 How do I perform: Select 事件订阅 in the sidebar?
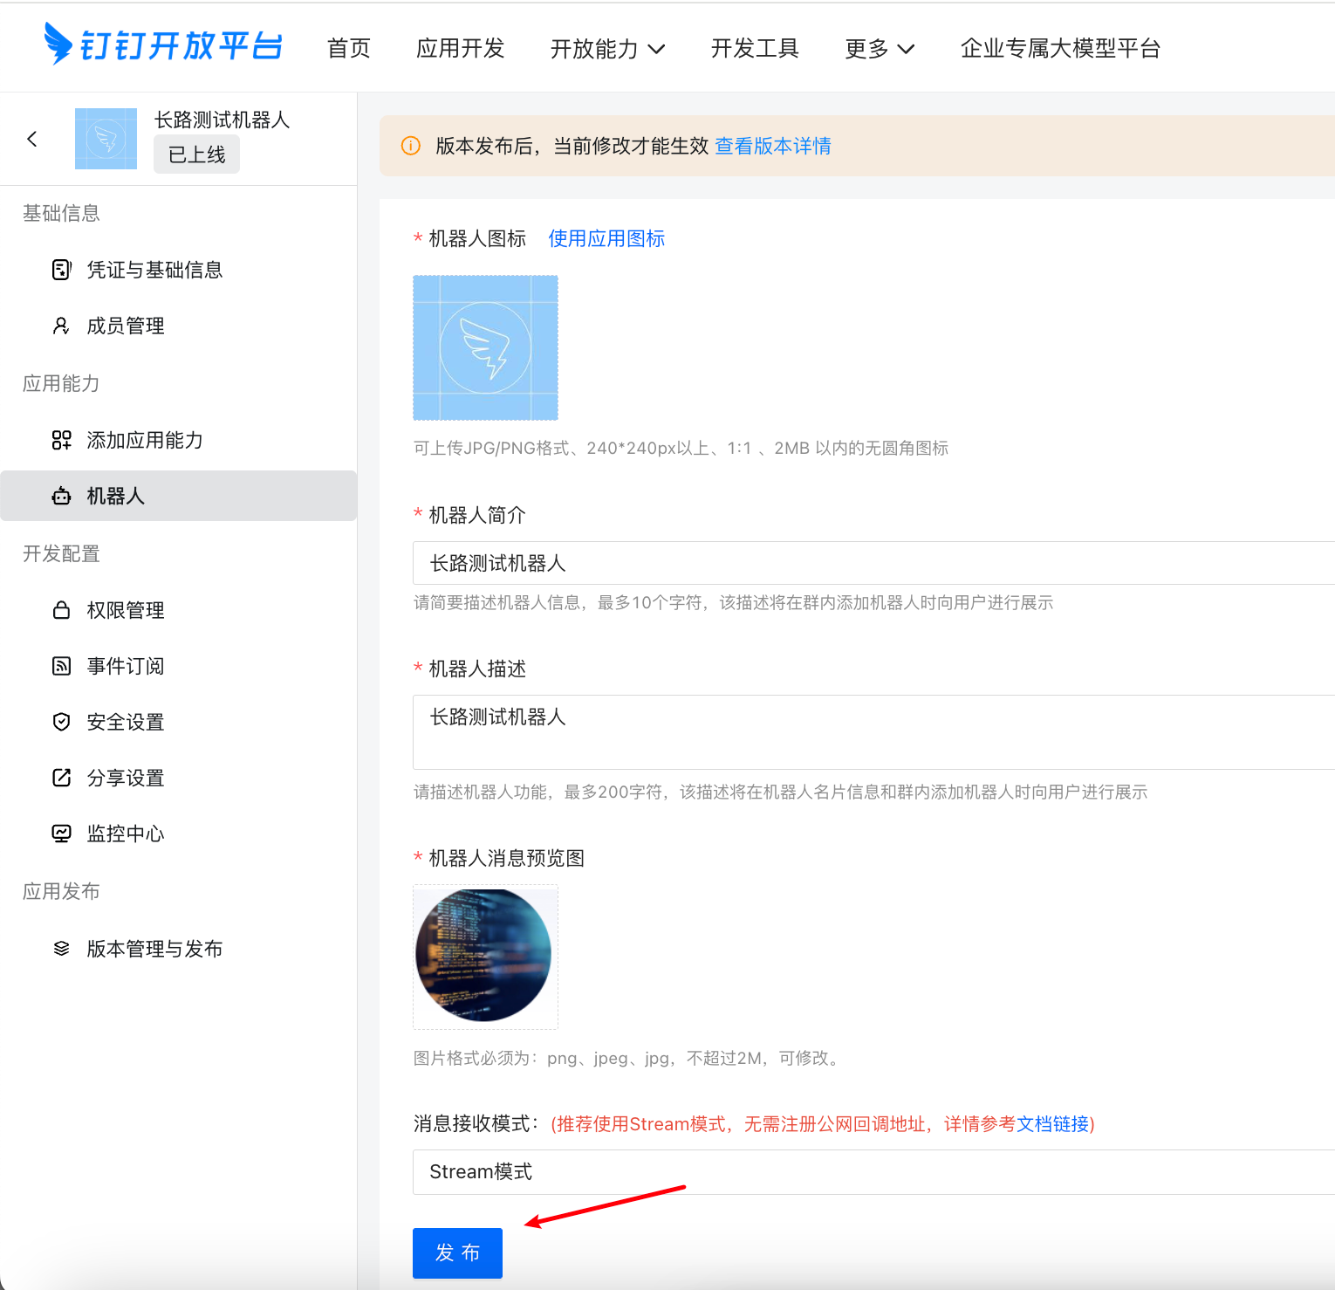[179, 666]
